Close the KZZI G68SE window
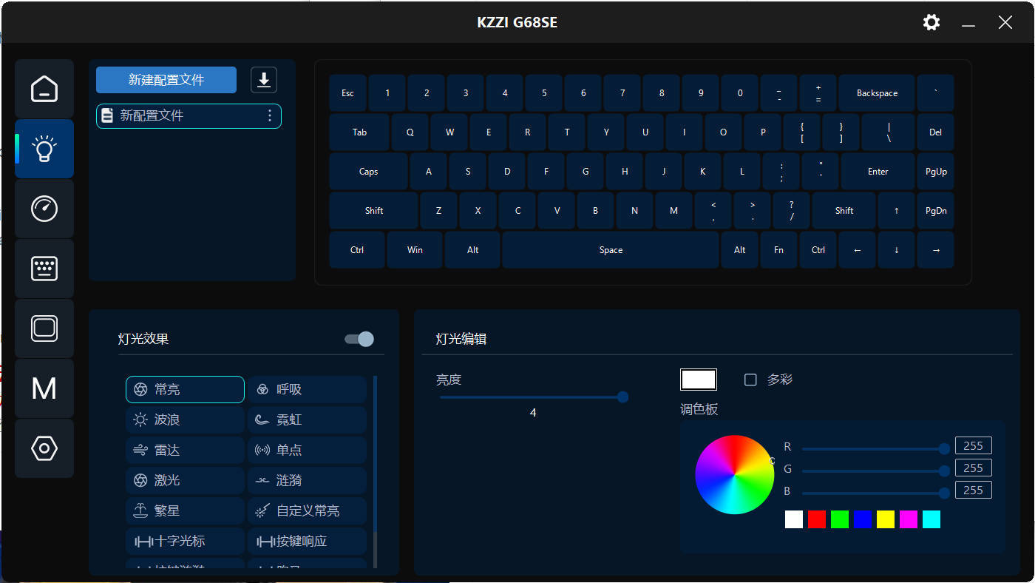The image size is (1035, 583). 1005,22
